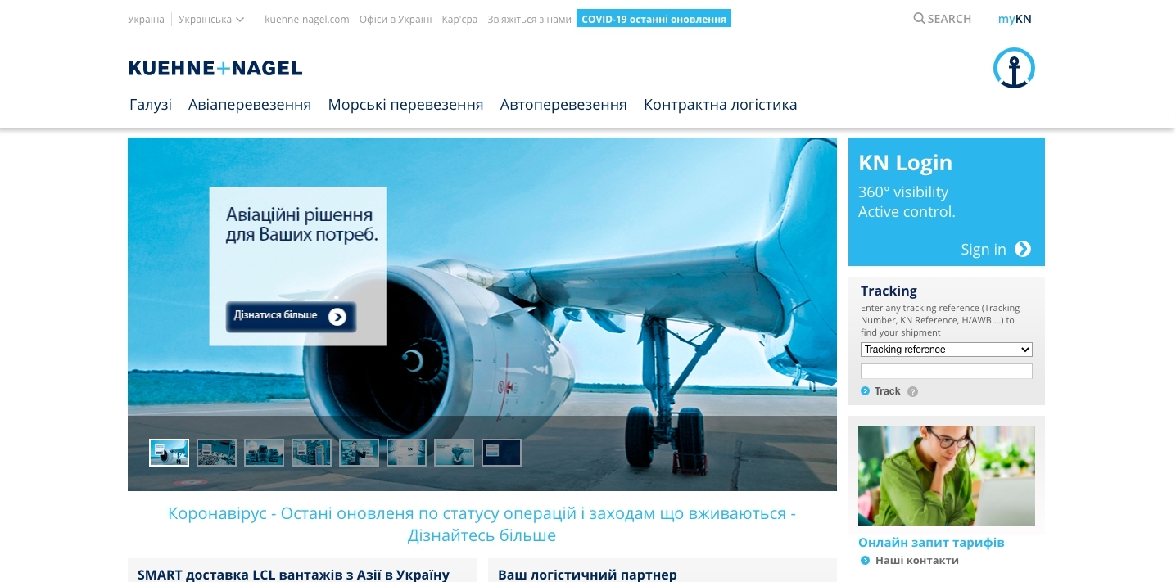Click COVID-19 останні оновлення button
This screenshot has height=582, width=1176.
[x=654, y=19]
